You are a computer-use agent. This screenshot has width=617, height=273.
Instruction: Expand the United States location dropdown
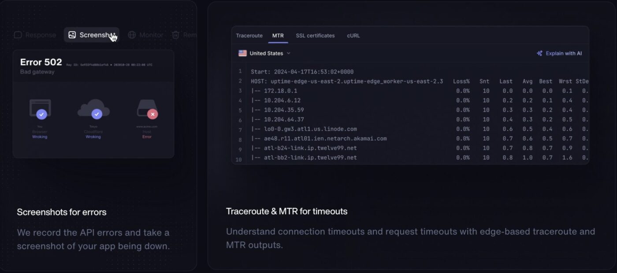coord(289,53)
